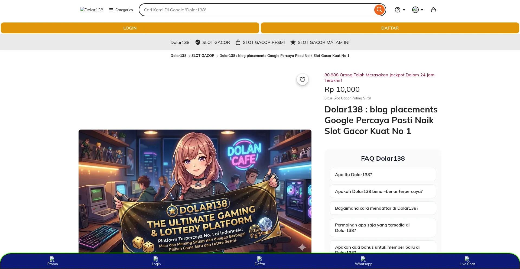The height and width of the screenshot is (269, 520).
Task: Select SLOT GACOR RESMI nav item
Action: 260,42
